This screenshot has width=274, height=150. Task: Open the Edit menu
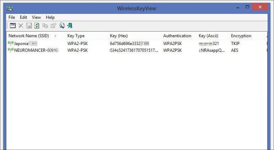tap(23, 17)
